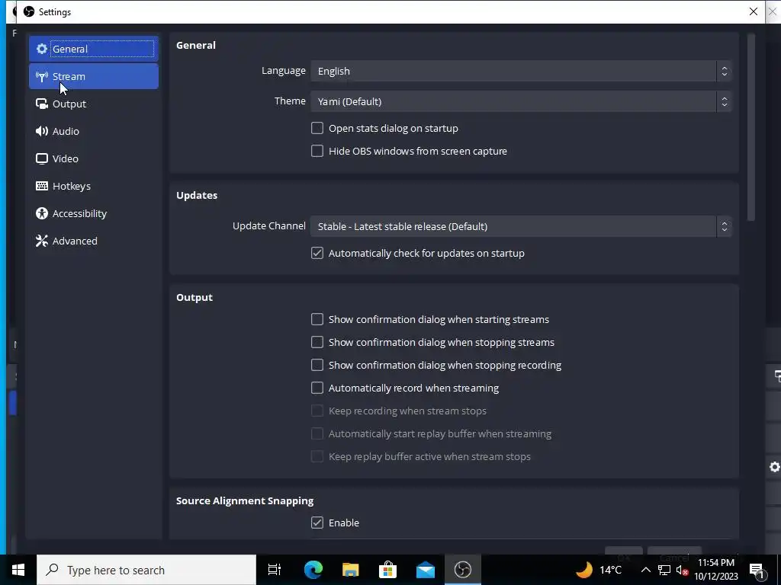Switch to the Hotkeys settings tab
This screenshot has width=781, height=585.
(94, 186)
